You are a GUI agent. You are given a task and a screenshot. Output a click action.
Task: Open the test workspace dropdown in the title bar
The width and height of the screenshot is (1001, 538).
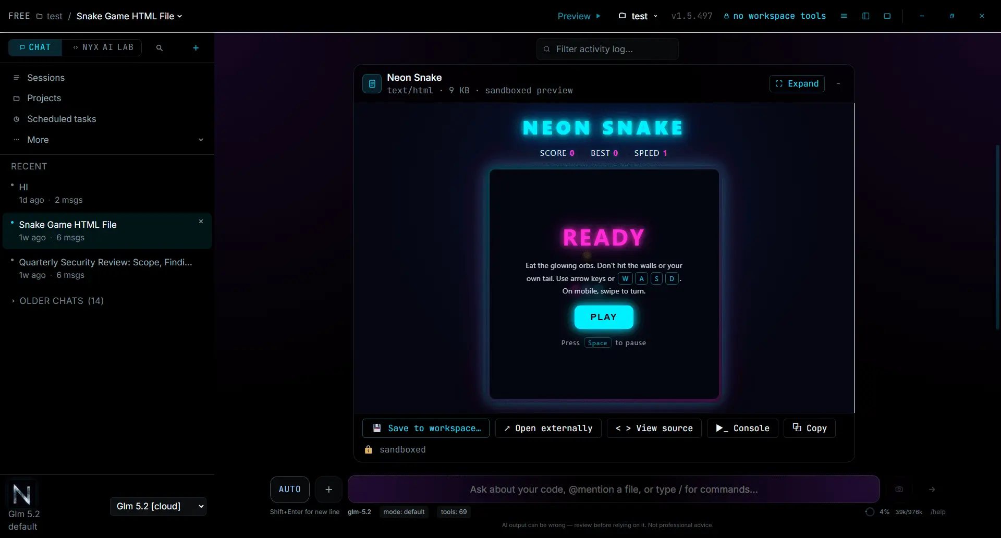[x=638, y=16]
